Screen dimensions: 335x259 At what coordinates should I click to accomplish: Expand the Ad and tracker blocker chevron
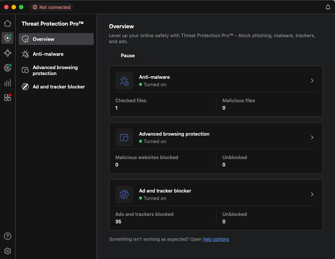pyautogui.click(x=312, y=194)
